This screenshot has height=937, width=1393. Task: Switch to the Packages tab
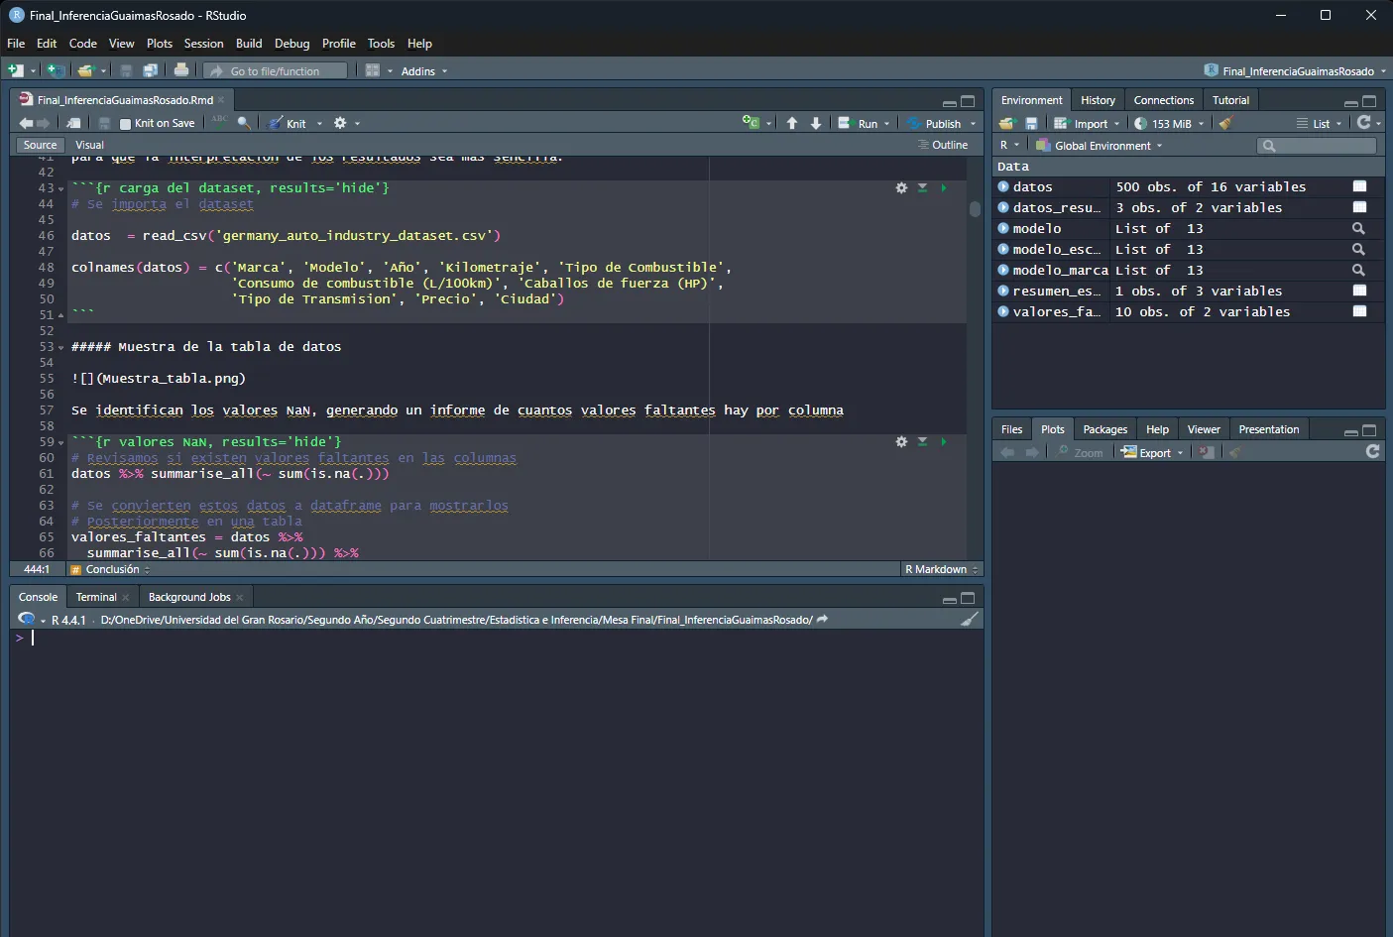pyautogui.click(x=1104, y=429)
